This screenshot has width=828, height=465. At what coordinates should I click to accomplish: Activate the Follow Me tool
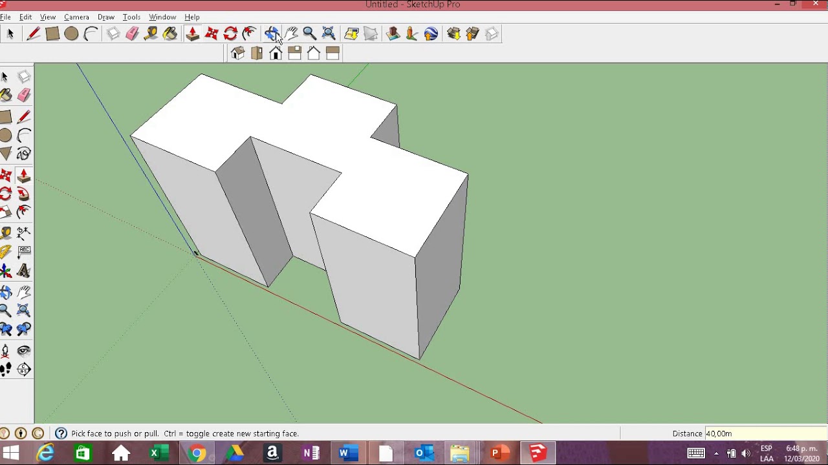pos(24,194)
